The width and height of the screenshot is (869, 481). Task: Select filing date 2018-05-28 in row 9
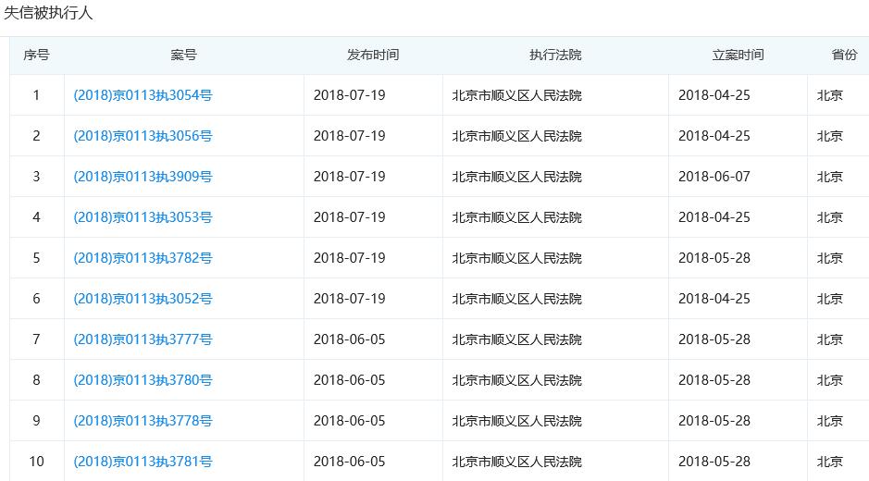coord(714,421)
